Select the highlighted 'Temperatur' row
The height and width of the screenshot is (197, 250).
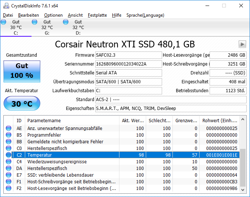tap(122, 155)
